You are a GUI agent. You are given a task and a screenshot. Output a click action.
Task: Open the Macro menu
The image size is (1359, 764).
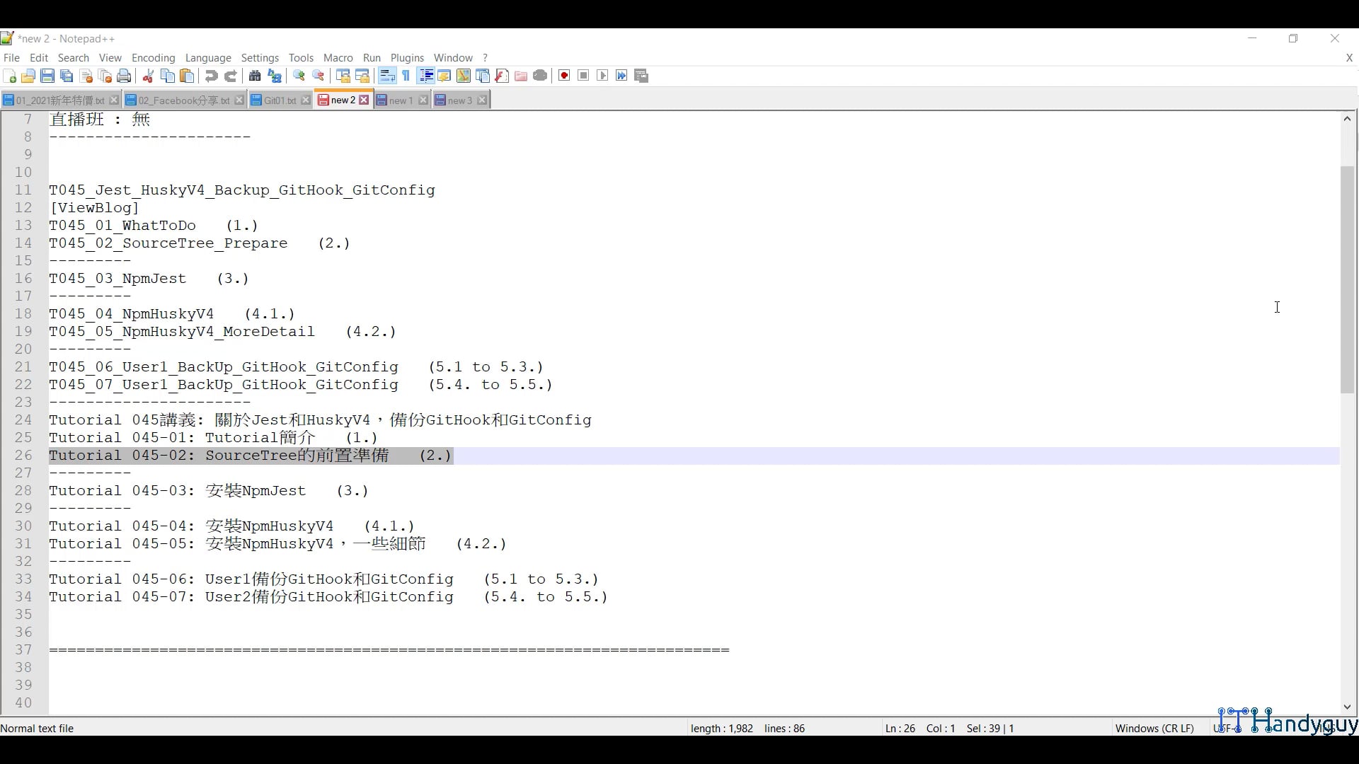click(x=338, y=57)
